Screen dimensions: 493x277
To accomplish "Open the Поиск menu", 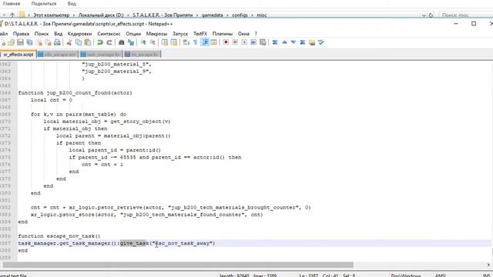I will 42,34.
